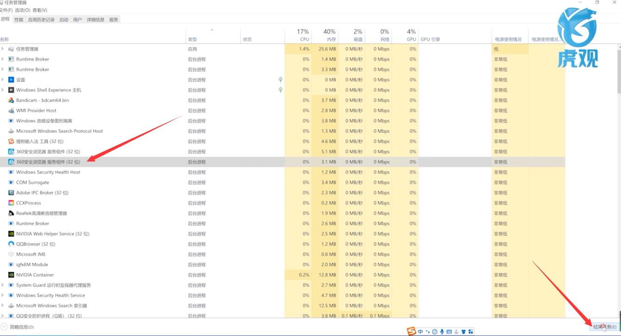Sort by the 内存 column header

tap(324, 35)
